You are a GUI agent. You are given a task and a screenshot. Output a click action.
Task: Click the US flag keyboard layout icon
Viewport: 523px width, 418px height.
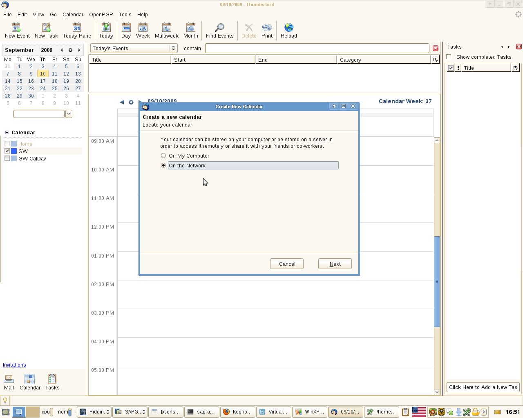(419, 412)
